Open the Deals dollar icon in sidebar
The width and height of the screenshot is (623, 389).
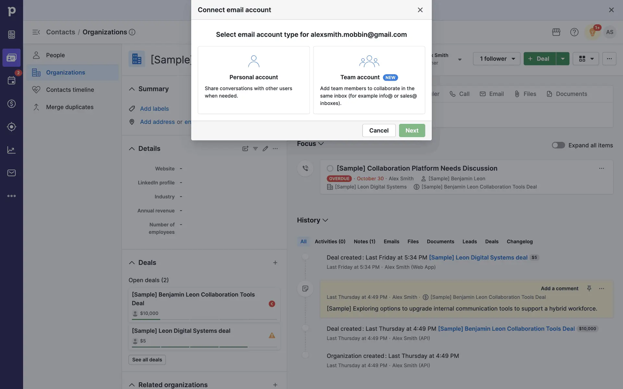(11, 104)
